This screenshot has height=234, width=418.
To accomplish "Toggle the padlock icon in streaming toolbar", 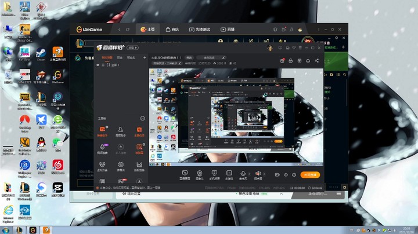I will (x=291, y=61).
